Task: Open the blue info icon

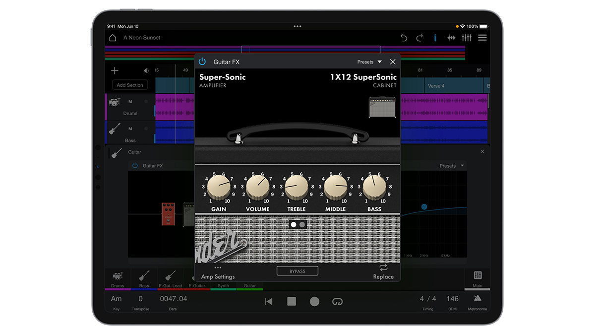Action: click(435, 38)
